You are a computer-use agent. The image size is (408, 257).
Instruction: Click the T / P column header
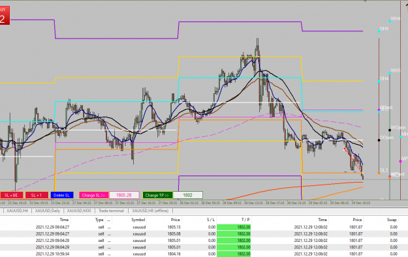(x=245, y=220)
